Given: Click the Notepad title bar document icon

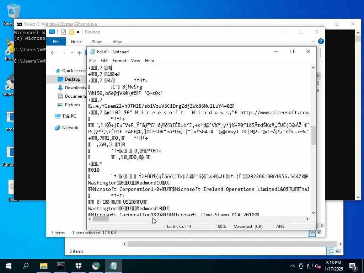Looking at the screenshot, I should tap(93, 52).
